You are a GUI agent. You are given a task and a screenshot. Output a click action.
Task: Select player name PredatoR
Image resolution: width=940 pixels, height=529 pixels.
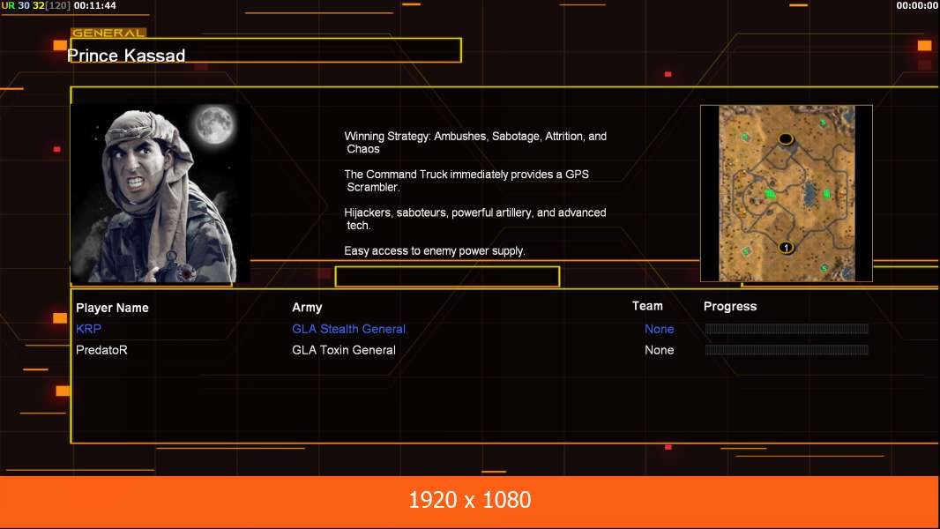pyautogui.click(x=102, y=350)
